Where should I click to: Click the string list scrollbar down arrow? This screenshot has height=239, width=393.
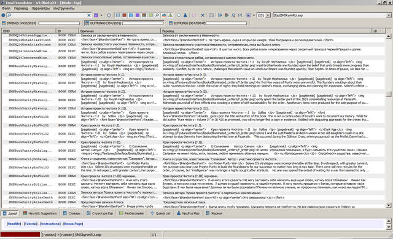coord(389,205)
